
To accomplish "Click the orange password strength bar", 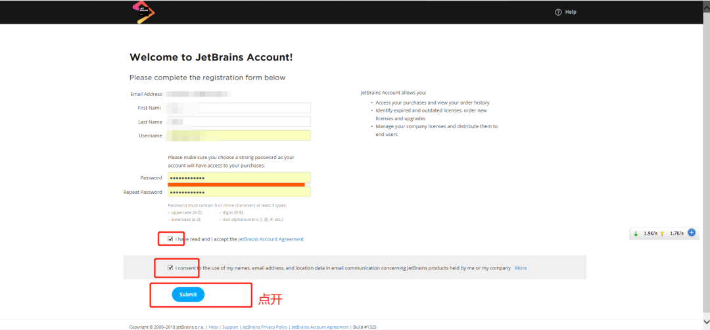I will click(x=237, y=184).
